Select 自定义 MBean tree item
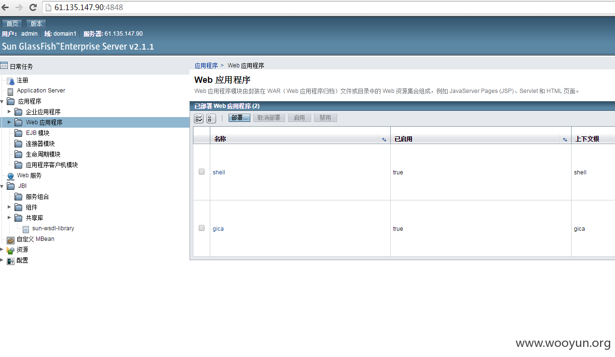This screenshot has width=615, height=357. (x=36, y=239)
